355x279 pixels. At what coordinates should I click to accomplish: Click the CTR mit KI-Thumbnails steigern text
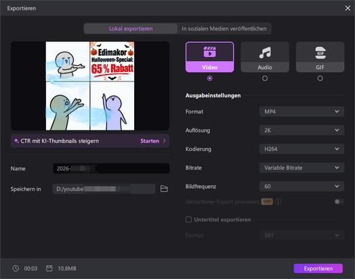tap(60, 141)
